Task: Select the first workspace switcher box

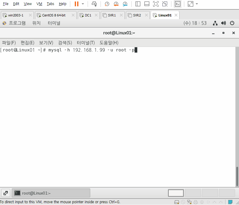Action: tap(176, 193)
